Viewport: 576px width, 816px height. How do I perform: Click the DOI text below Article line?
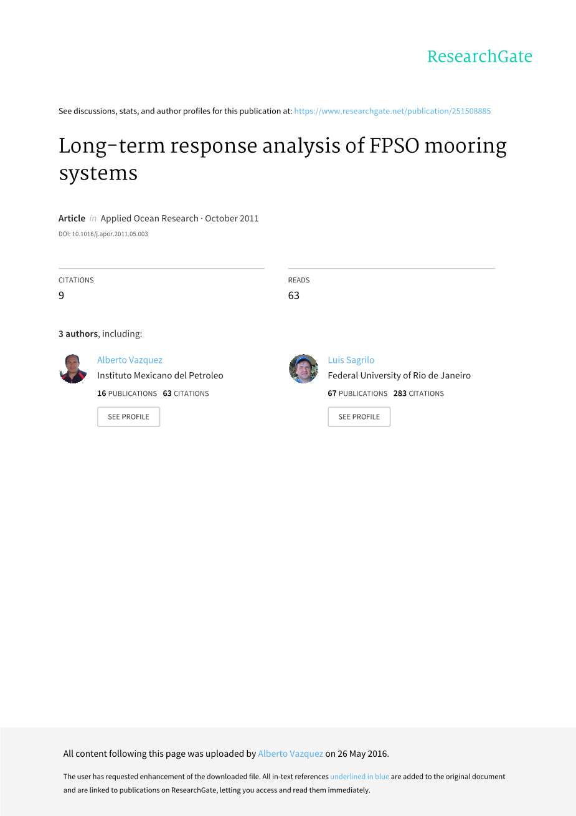(103, 234)
